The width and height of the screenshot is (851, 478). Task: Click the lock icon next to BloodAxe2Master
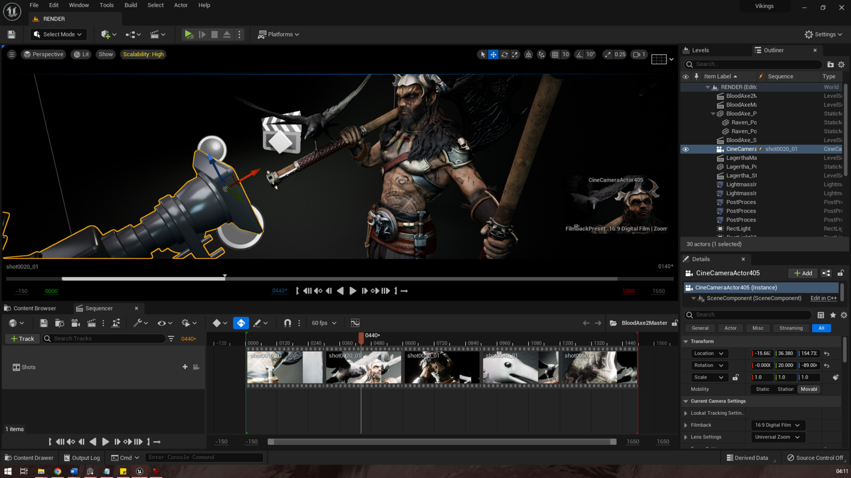coord(674,323)
